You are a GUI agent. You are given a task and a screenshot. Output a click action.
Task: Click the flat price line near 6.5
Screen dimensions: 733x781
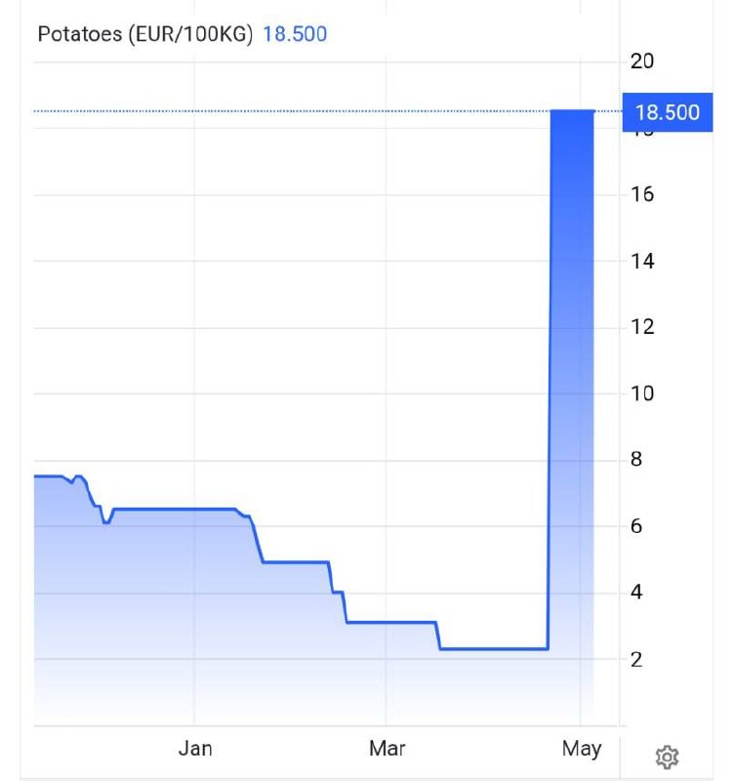point(175,509)
